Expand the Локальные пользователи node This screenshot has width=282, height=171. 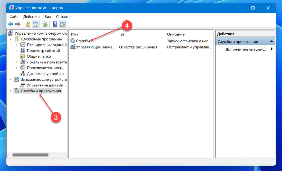click(x=17, y=62)
